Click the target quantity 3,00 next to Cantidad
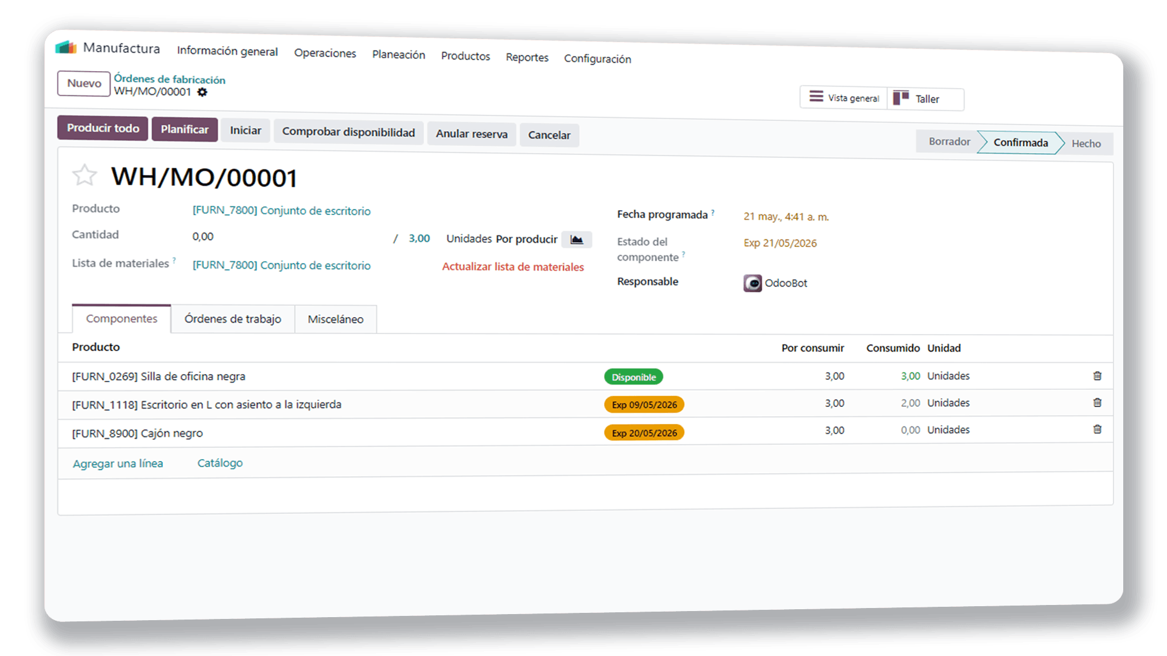The height and width of the screenshot is (656, 1167). (419, 238)
